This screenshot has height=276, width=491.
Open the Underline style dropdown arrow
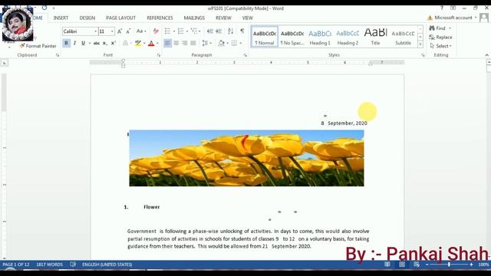coord(90,43)
